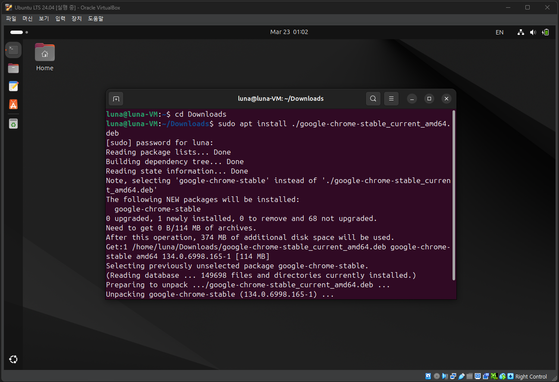
Task: Click 'Selecting previously unselected package' line
Action: (237, 266)
